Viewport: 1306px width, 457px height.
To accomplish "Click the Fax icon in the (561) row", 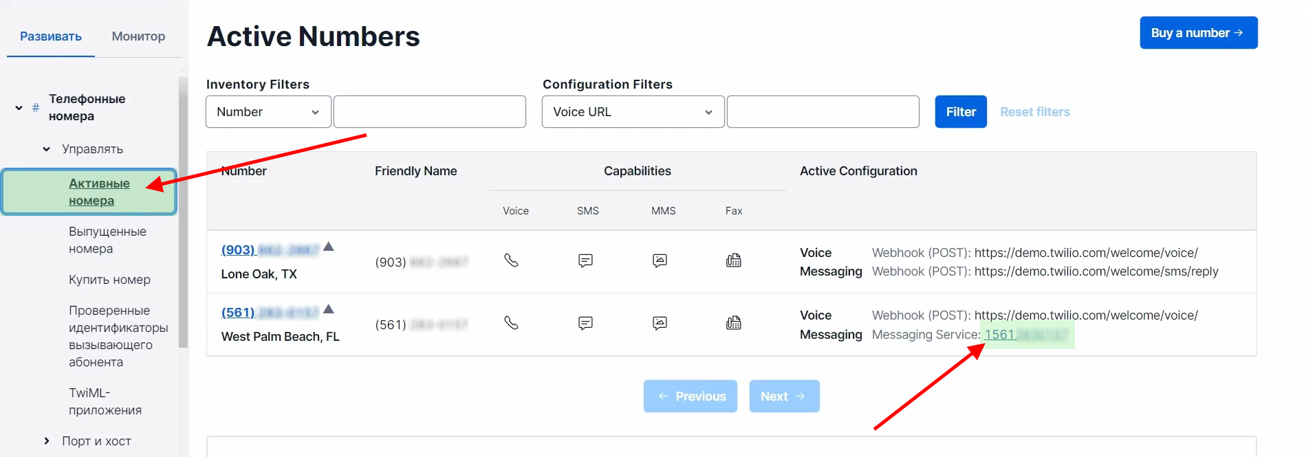I will [x=734, y=323].
